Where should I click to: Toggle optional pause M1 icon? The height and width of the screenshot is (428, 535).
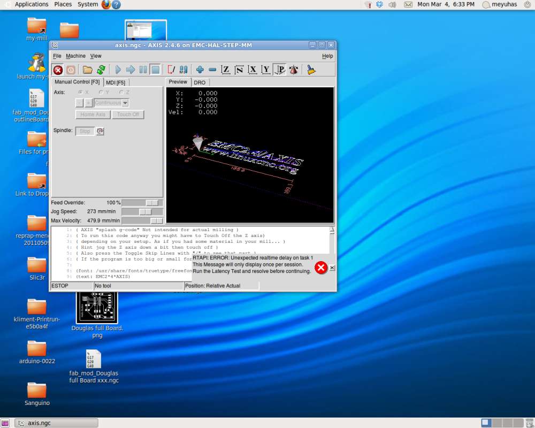(x=184, y=70)
